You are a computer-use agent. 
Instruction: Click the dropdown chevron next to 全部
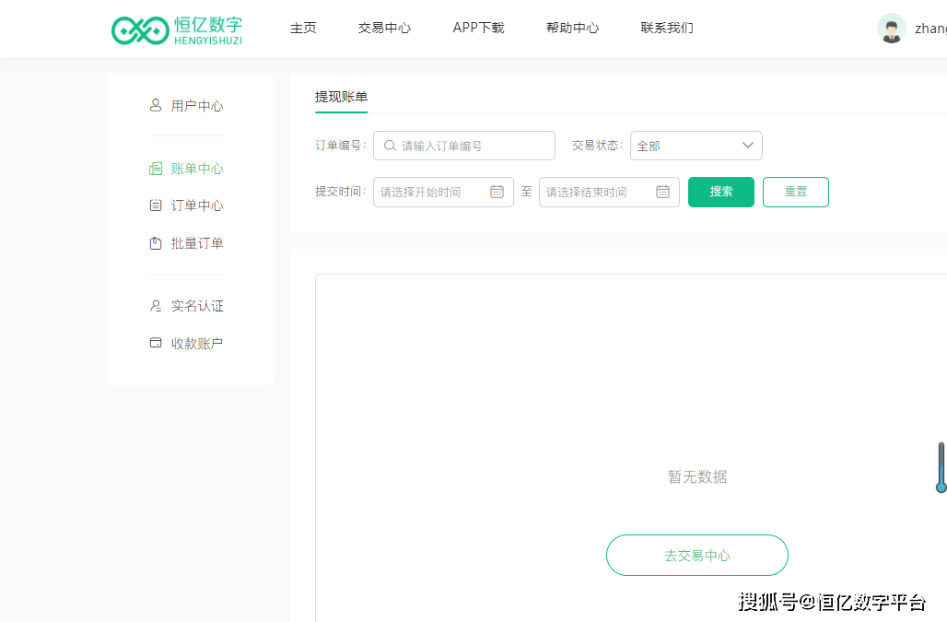point(748,146)
